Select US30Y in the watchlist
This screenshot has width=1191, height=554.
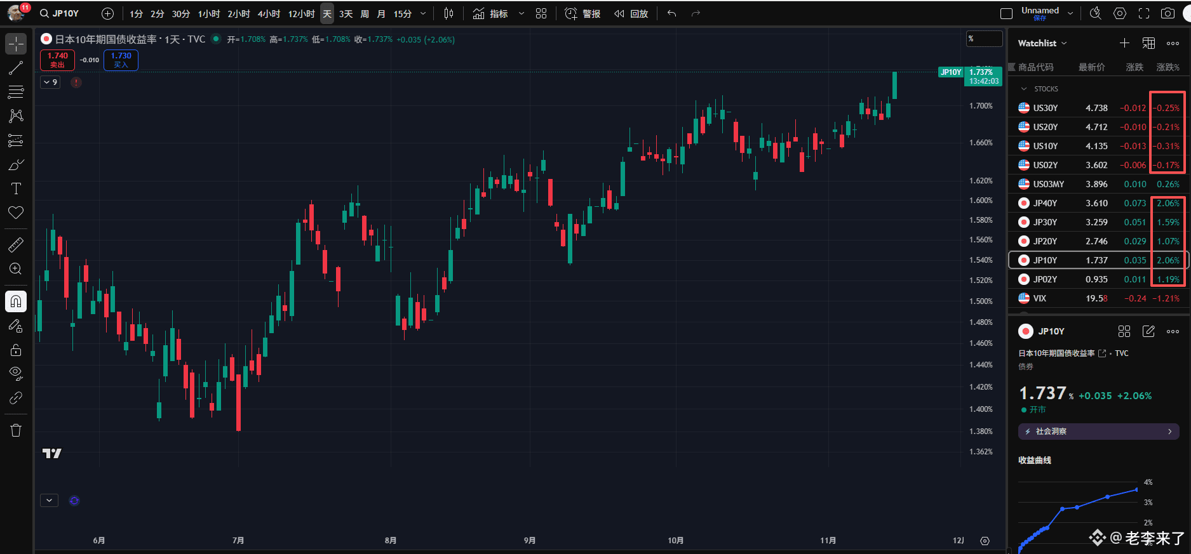click(1099, 108)
